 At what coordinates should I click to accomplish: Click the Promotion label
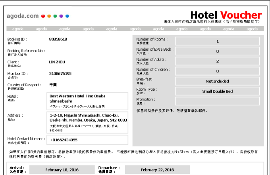pyautogui.click(x=146, y=99)
